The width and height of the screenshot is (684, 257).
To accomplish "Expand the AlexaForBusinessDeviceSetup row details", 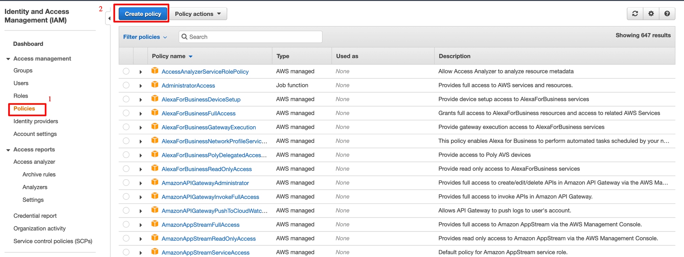I will 141,100.
